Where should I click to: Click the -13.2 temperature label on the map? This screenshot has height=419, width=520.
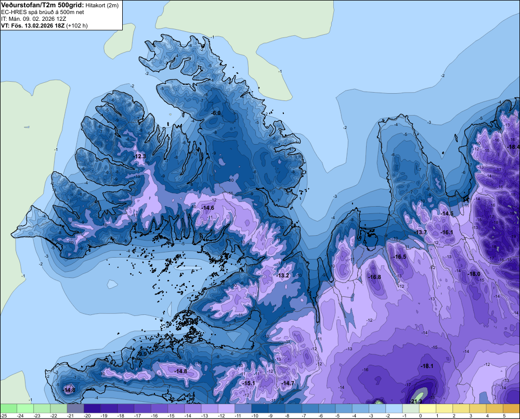pyautogui.click(x=283, y=275)
